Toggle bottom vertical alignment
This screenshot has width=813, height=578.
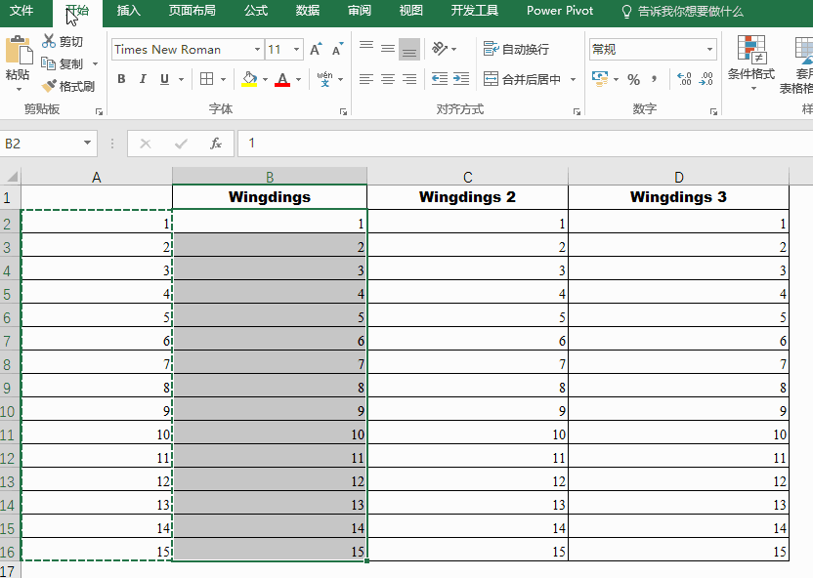click(409, 49)
